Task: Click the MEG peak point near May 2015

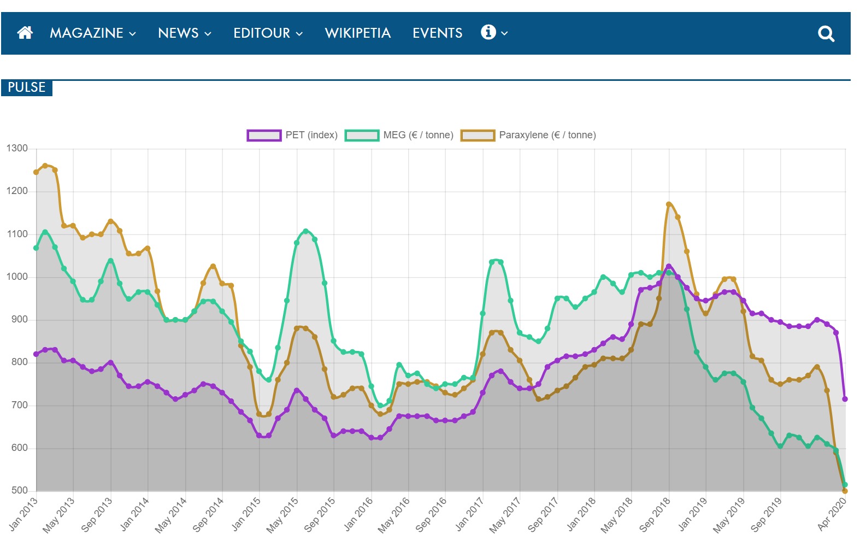Action: tap(306, 231)
